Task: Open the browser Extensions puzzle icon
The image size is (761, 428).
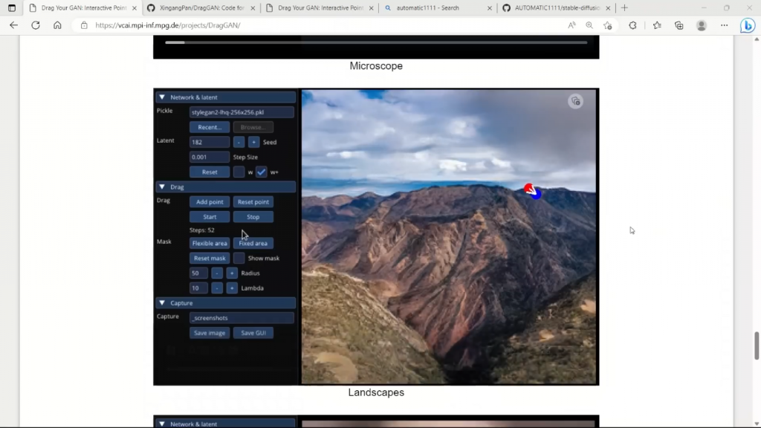Action: tap(633, 25)
